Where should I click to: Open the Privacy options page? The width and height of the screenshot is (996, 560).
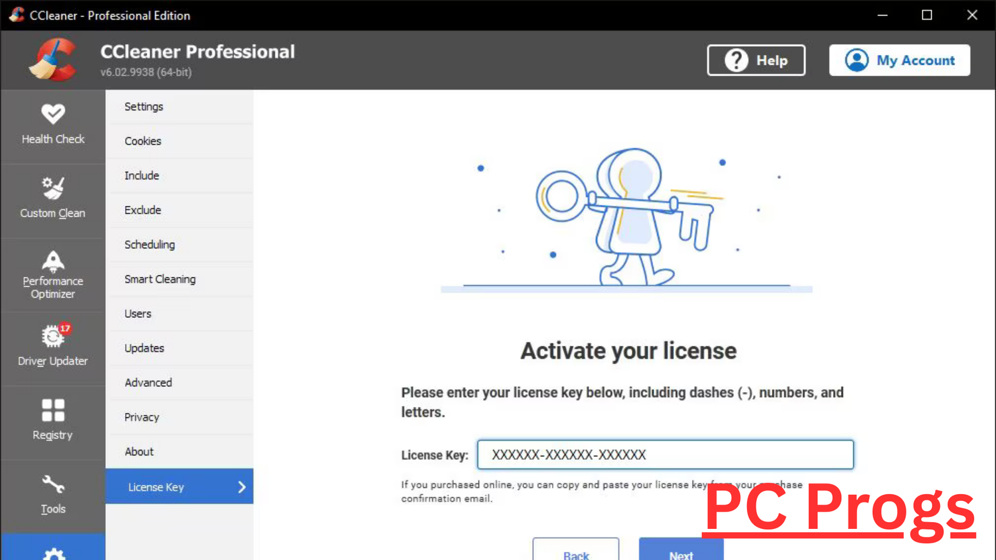pos(179,418)
